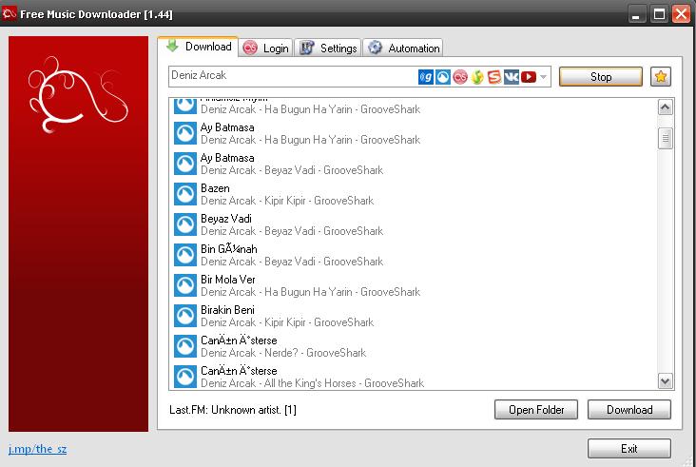
Task: Toggle the Grooveshark source icon in search box
Action: (x=442, y=77)
